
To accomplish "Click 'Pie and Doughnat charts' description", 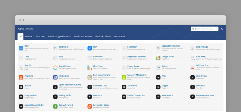I will point(67,69).
